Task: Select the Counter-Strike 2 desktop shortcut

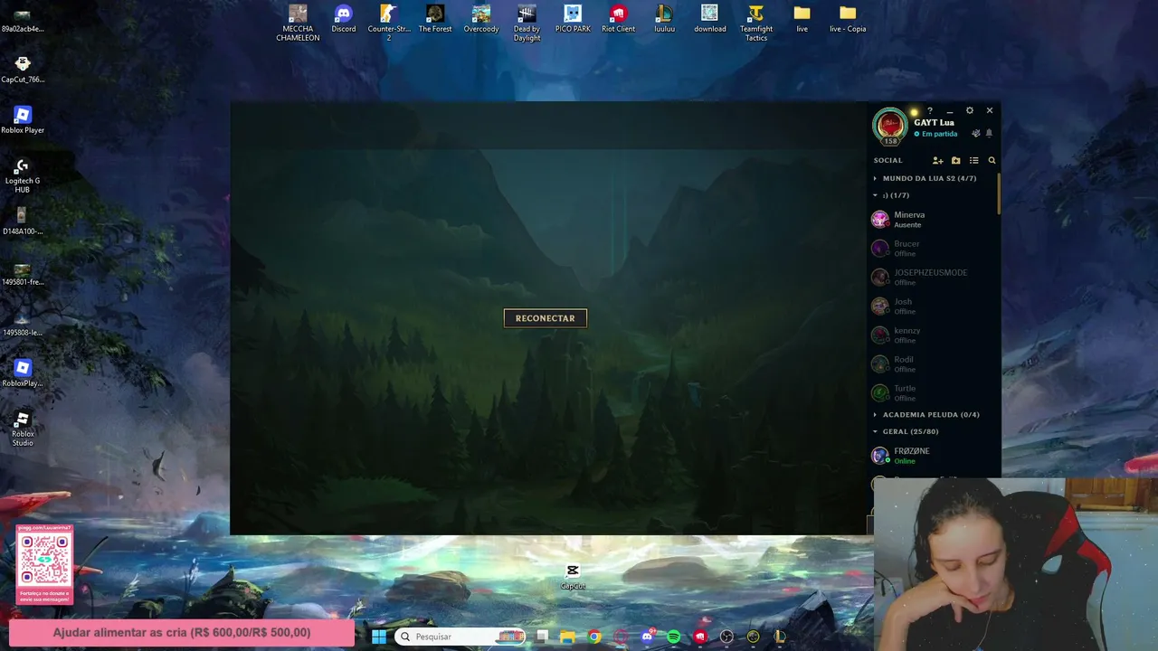Action: (x=389, y=23)
